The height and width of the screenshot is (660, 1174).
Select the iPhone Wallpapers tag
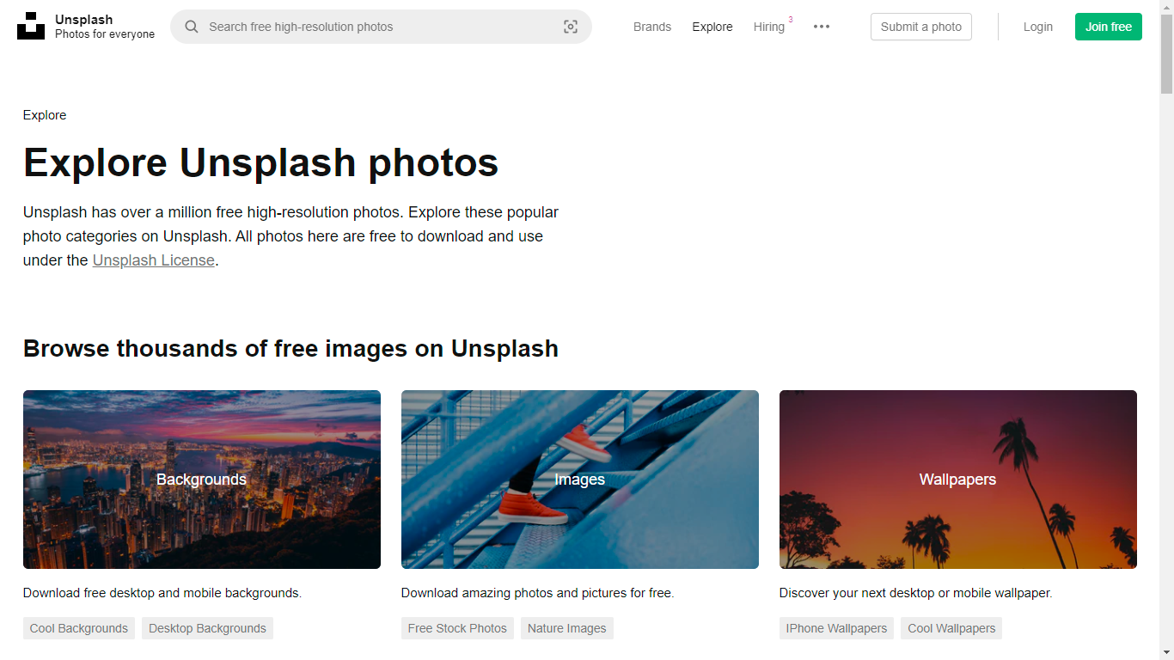coord(836,628)
